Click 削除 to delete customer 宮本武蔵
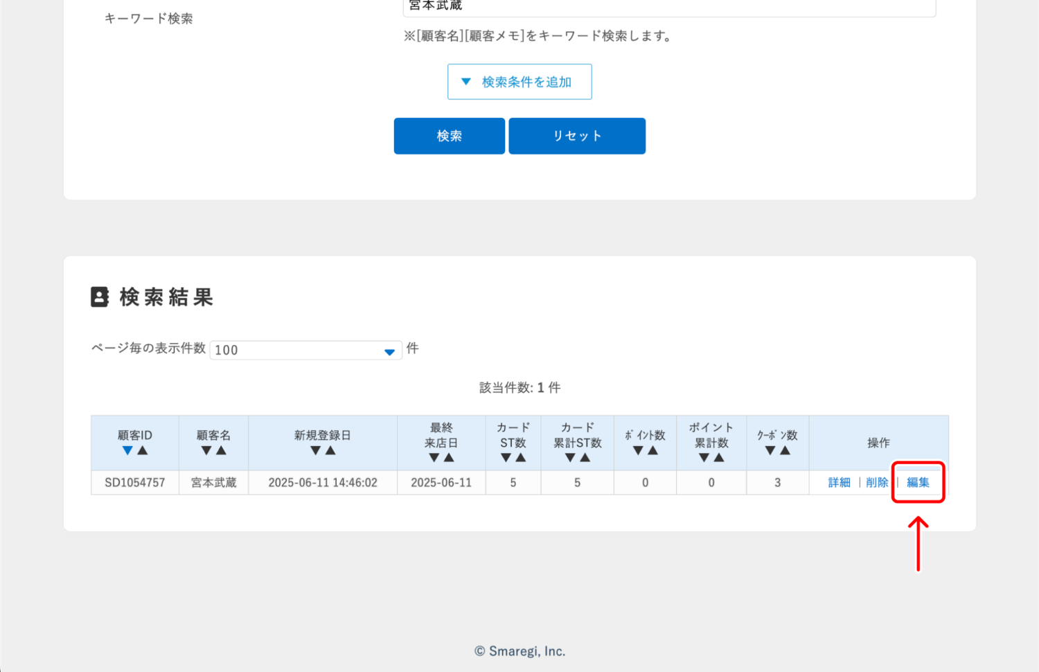 pyautogui.click(x=877, y=482)
